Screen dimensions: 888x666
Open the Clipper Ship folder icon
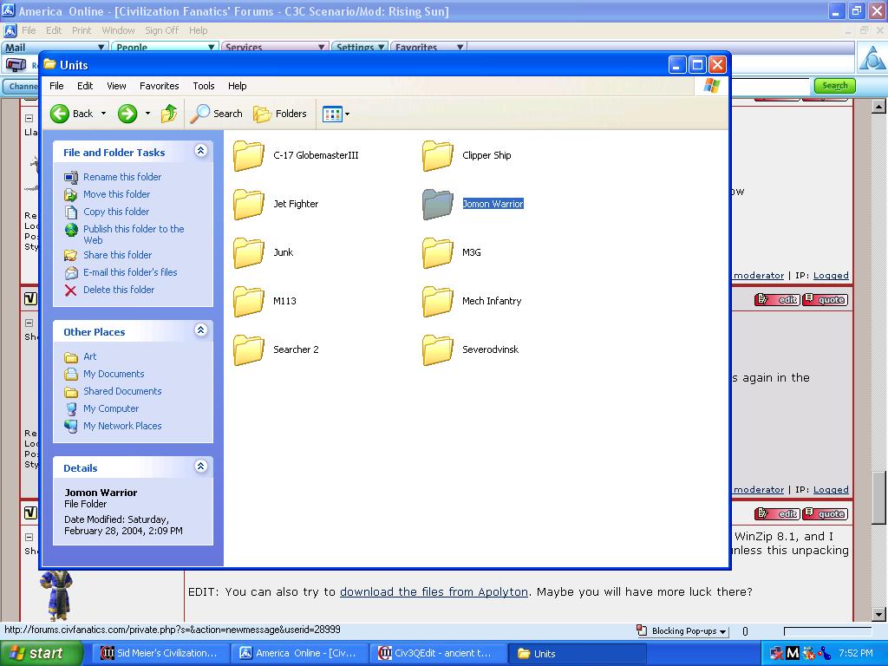click(x=438, y=156)
